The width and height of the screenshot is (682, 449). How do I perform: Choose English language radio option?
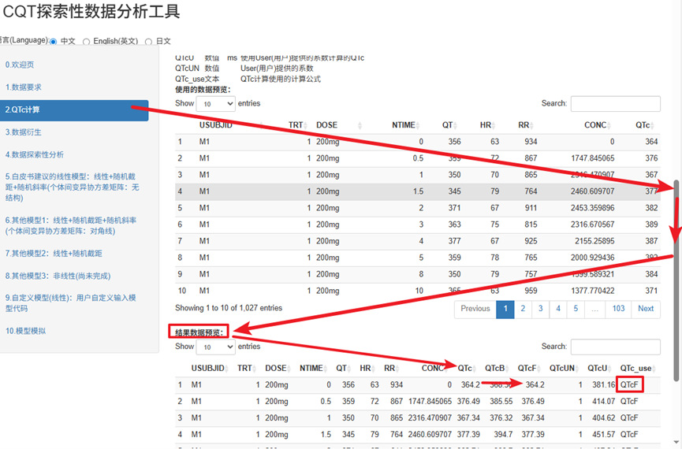pyautogui.click(x=87, y=42)
